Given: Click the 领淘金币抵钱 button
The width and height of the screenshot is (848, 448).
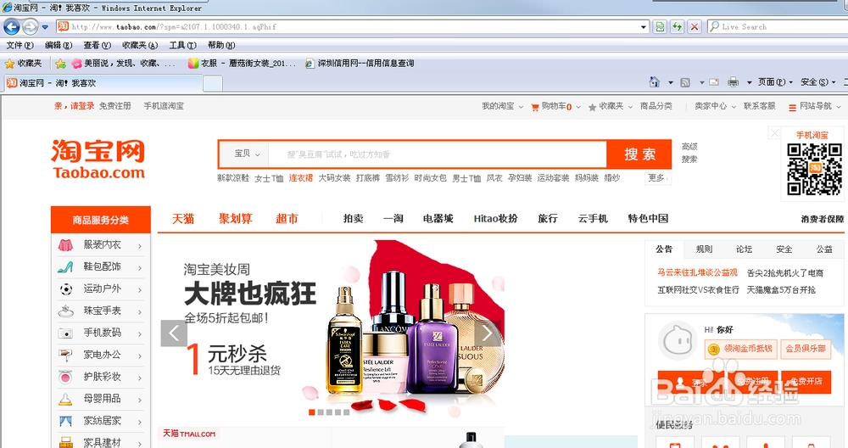Looking at the screenshot, I should click(x=740, y=349).
